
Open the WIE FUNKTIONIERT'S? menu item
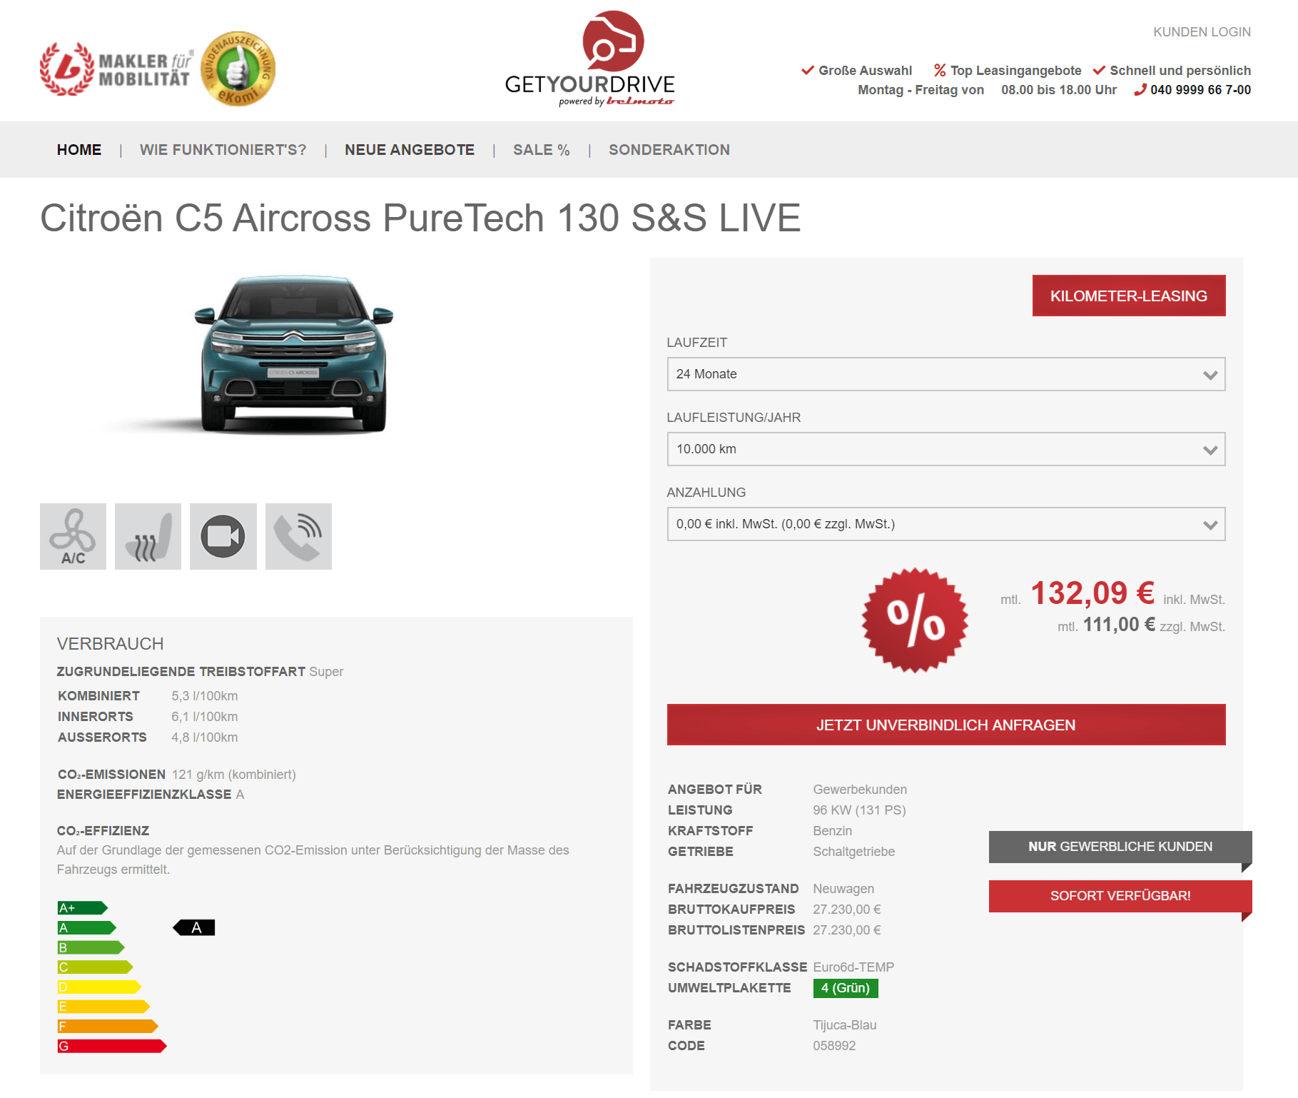tap(223, 150)
